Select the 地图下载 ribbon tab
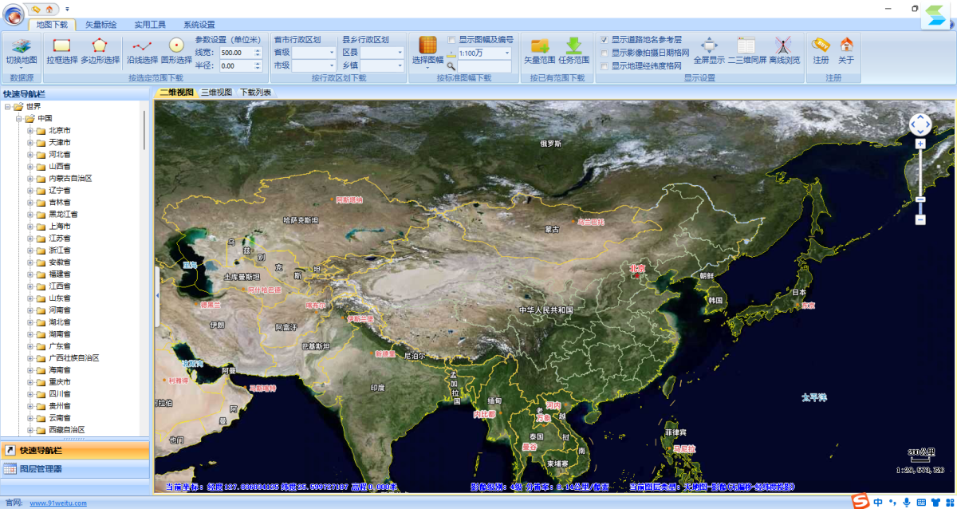 (53, 25)
